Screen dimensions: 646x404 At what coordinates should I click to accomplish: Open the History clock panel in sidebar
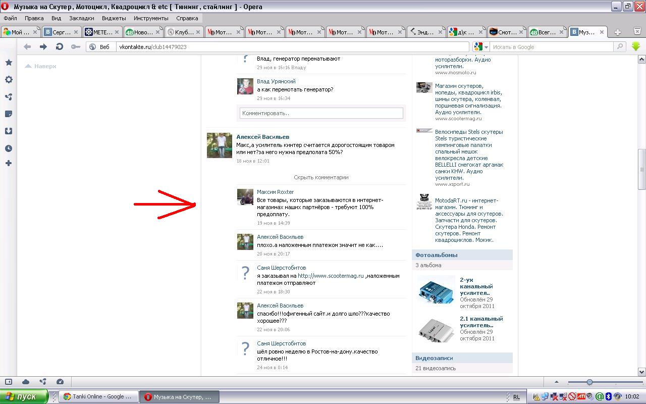tap(9, 148)
